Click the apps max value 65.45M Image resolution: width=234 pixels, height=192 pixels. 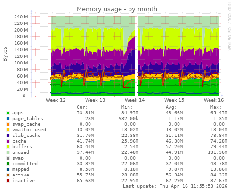pos(219,113)
